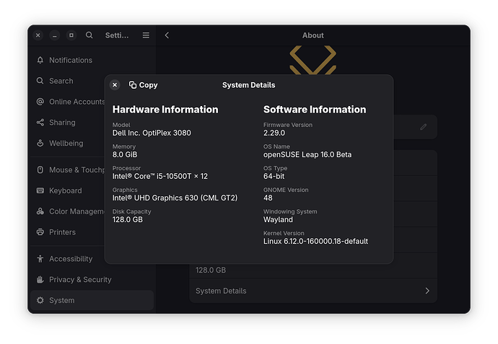Click the openSUSE logo
The height and width of the screenshot is (344, 498).
[x=313, y=60]
